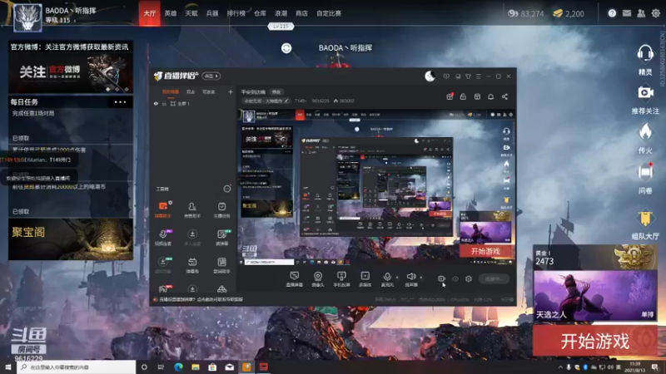Image resolution: width=666 pixels, height=374 pixels.
Task: Edit the stream category label with the pencil
Action: pos(286,101)
